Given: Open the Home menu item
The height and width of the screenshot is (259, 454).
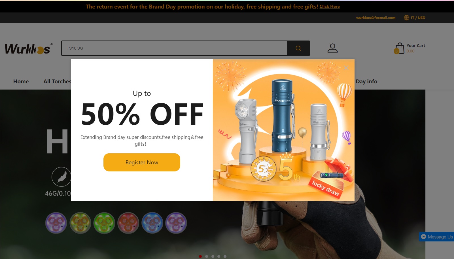Looking at the screenshot, I should point(21,81).
